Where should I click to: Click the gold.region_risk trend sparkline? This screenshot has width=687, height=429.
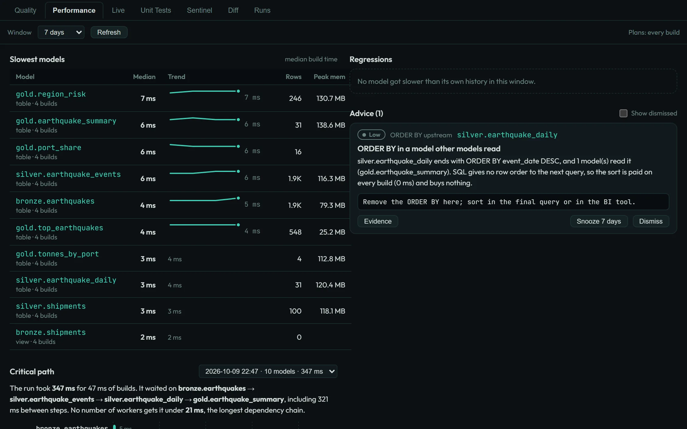pos(205,91)
